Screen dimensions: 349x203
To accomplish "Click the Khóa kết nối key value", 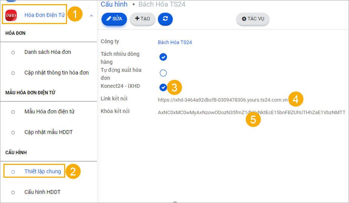I will (251, 113).
